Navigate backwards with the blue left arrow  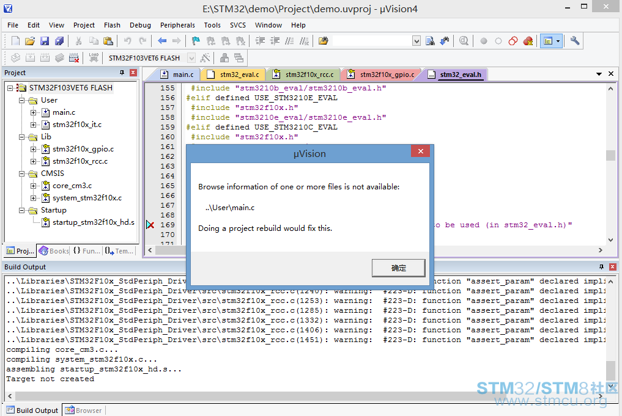click(162, 41)
